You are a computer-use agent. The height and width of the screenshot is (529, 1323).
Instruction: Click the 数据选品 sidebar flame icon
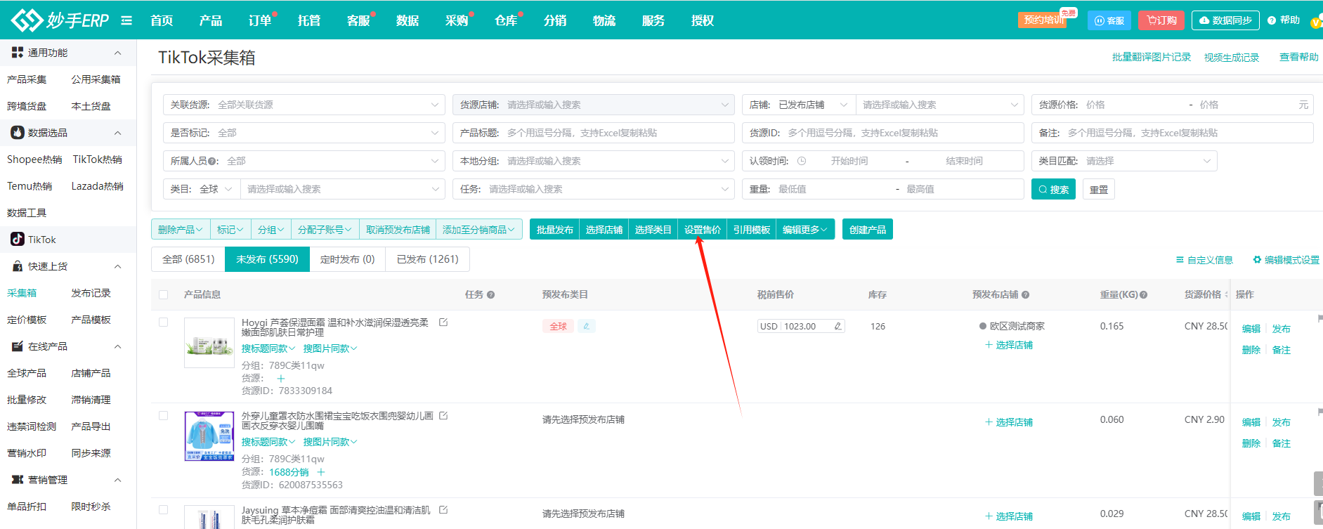click(x=18, y=133)
